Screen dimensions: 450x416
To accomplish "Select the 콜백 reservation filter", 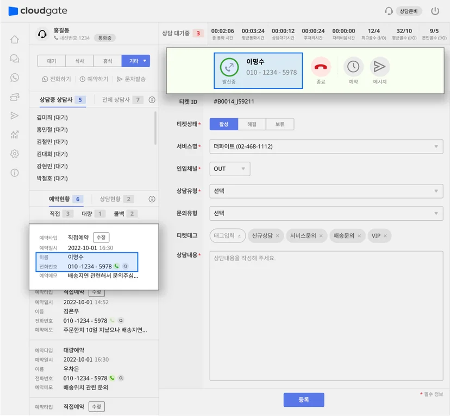I will [126, 214].
